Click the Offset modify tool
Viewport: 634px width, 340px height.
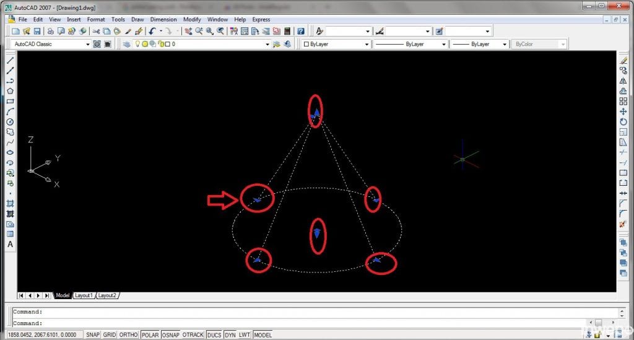pyautogui.click(x=623, y=91)
